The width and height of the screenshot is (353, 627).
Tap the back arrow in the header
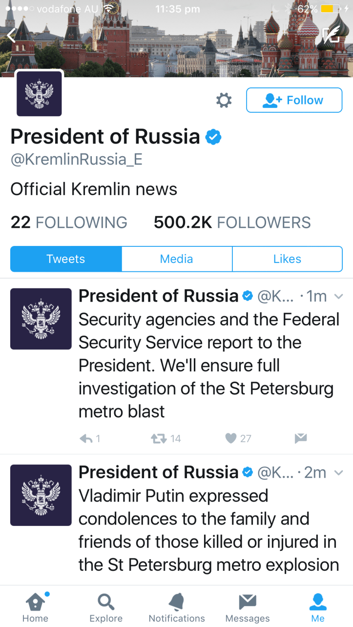click(12, 35)
